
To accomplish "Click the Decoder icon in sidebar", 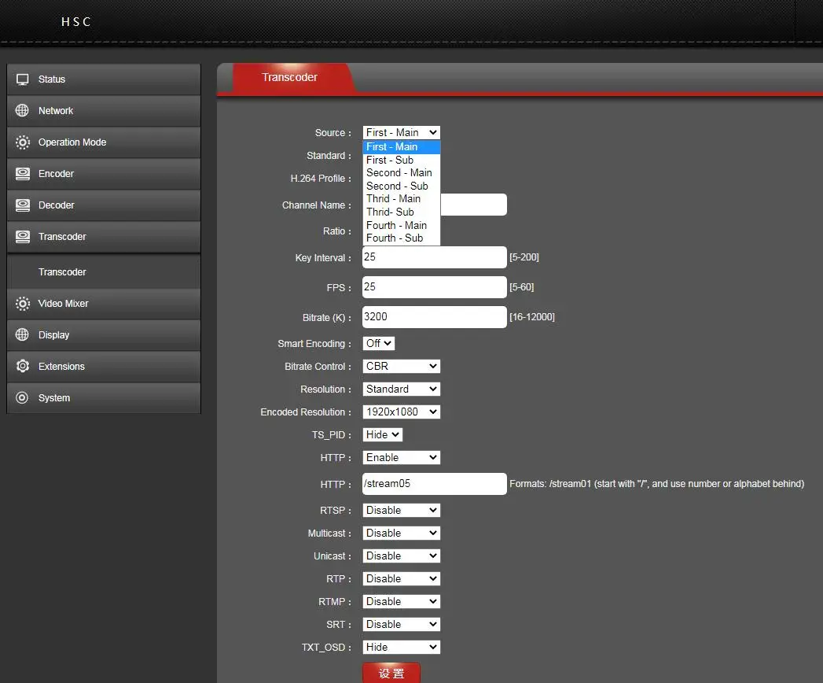I will (22, 205).
